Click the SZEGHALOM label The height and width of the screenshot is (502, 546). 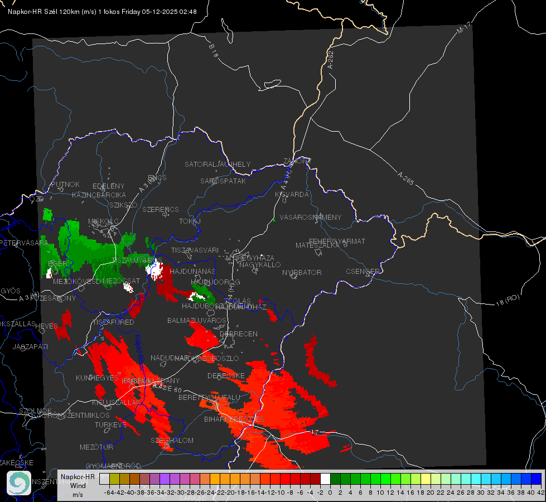[x=172, y=440]
